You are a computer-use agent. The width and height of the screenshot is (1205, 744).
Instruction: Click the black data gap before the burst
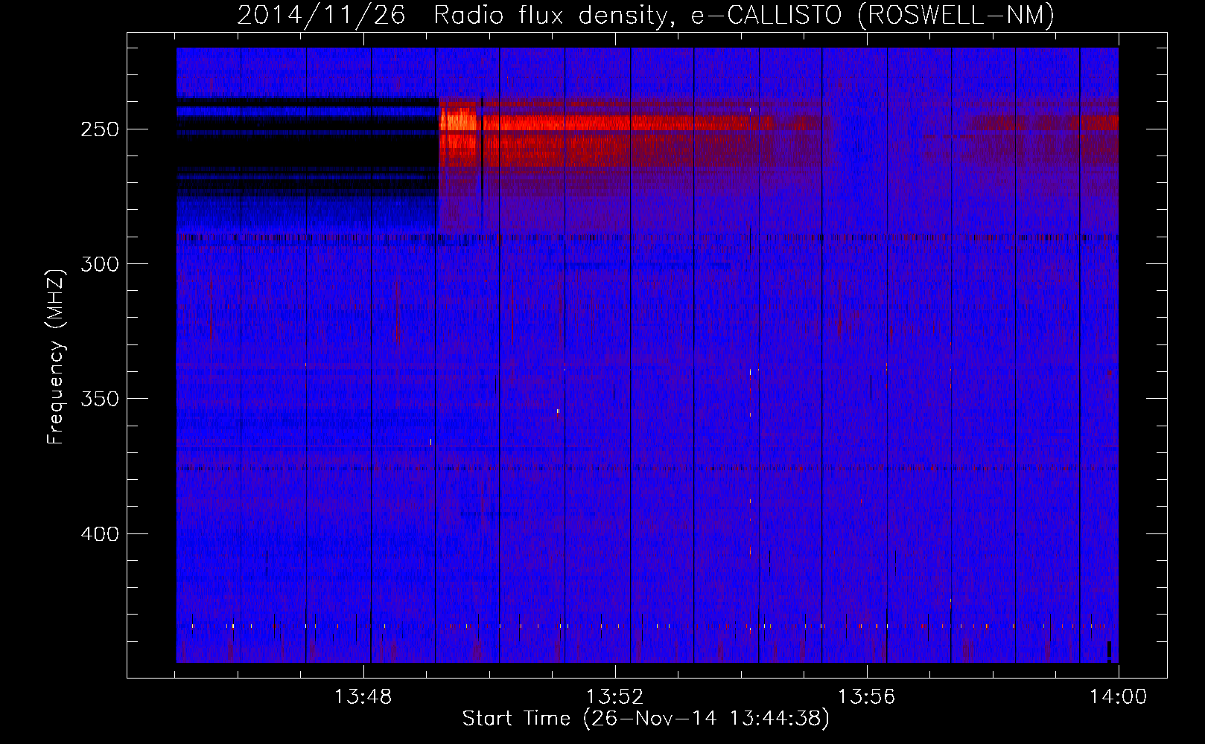pos(307,153)
